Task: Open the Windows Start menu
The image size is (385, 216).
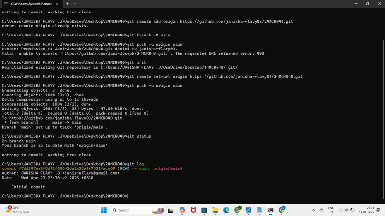Action: [103, 210]
